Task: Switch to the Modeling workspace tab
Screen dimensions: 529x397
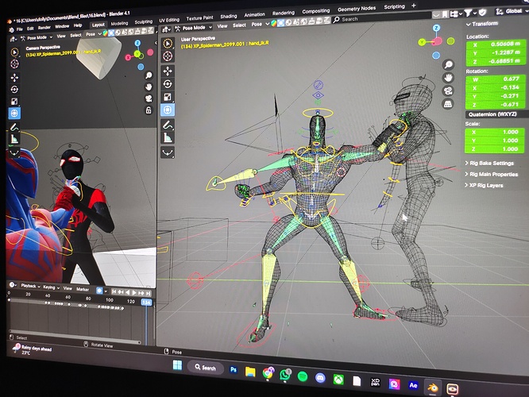Action: (x=119, y=23)
